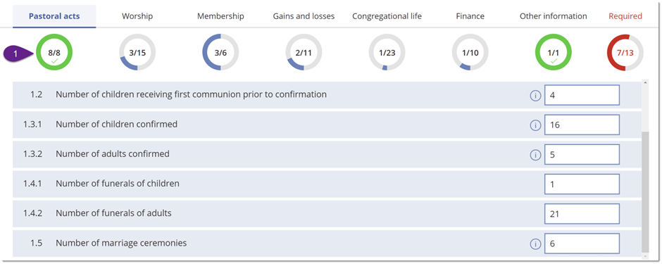Go to the Finance tab

coord(470,16)
